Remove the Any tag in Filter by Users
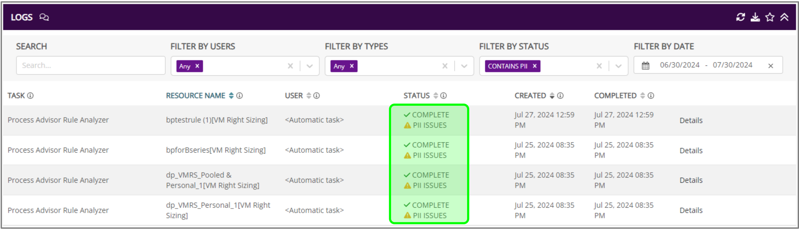The width and height of the screenshot is (799, 229). 197,66
